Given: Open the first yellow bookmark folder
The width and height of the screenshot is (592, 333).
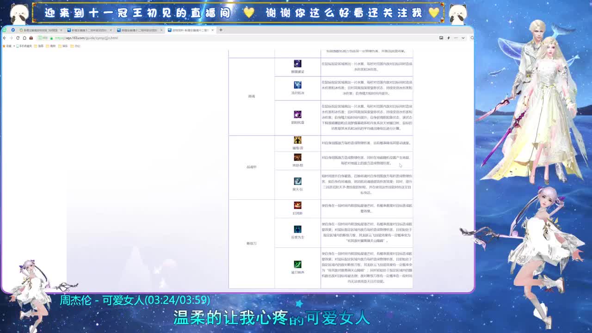Looking at the screenshot, I should (39, 46).
